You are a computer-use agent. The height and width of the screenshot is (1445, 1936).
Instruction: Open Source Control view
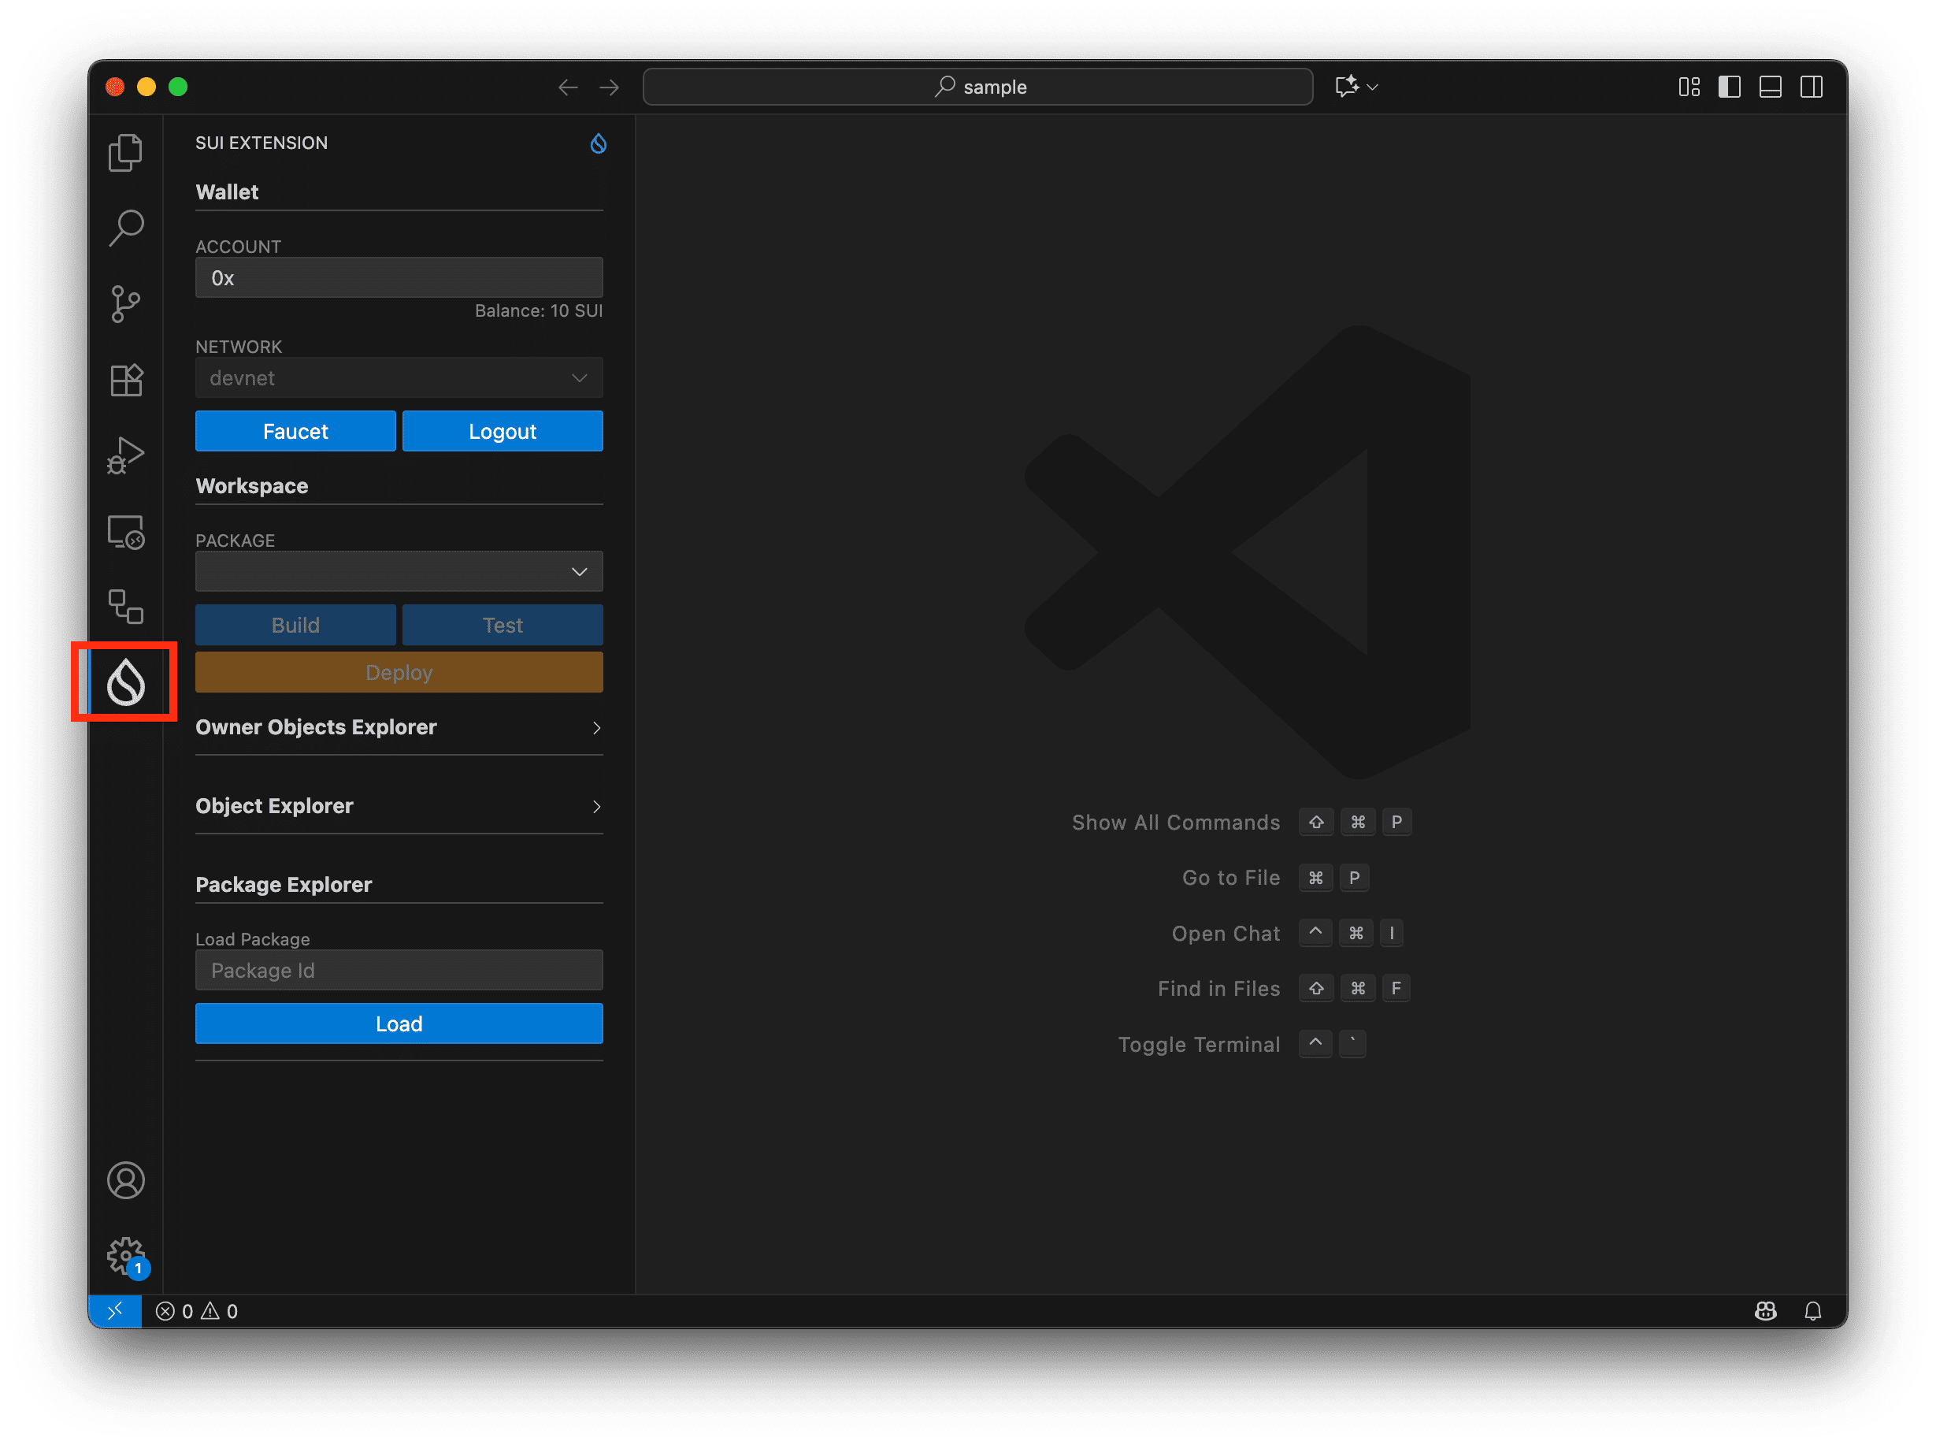[126, 304]
